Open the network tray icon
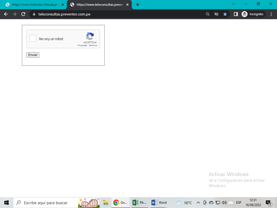Viewport: 277px width, 208px height. point(218,203)
